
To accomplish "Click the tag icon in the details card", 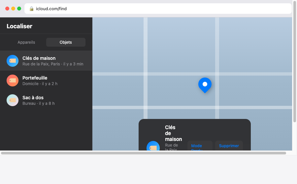I will (153, 146).
